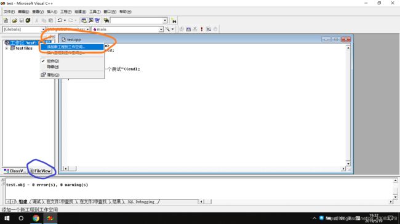This screenshot has width=400, height=224.
Task: Choose 隐藏(H) in the context menu
Action: [x=72, y=67]
